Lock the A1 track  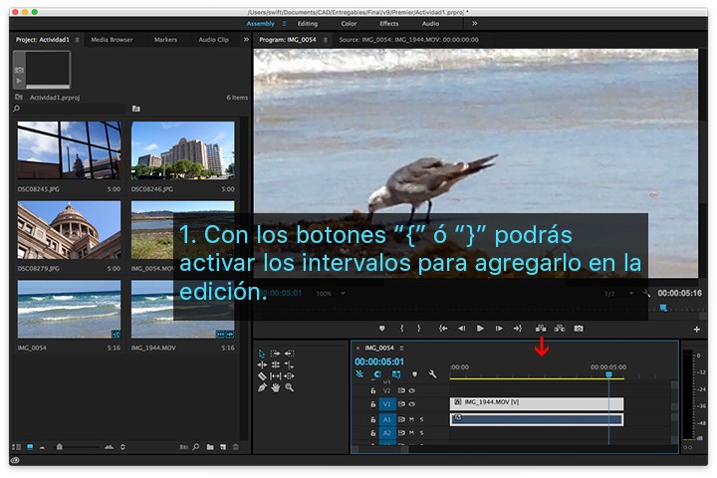(372, 419)
